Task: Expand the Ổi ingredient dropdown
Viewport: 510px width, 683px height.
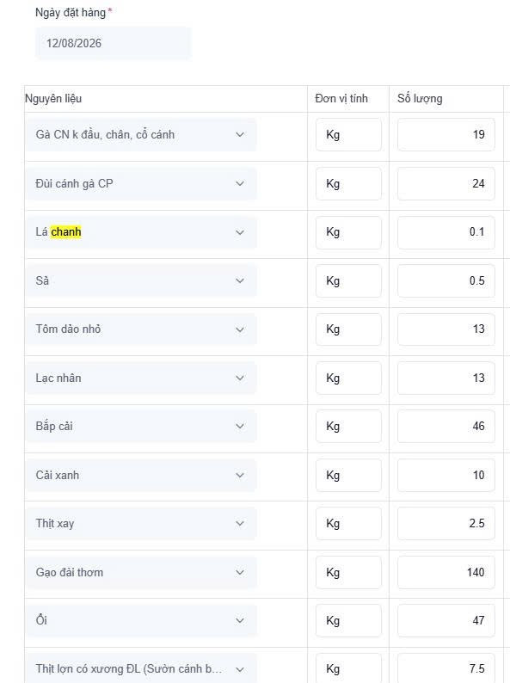Action: 141,620
